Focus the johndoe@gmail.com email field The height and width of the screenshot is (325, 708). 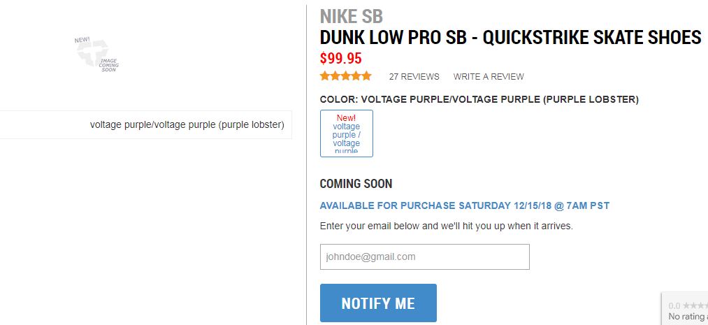(424, 257)
